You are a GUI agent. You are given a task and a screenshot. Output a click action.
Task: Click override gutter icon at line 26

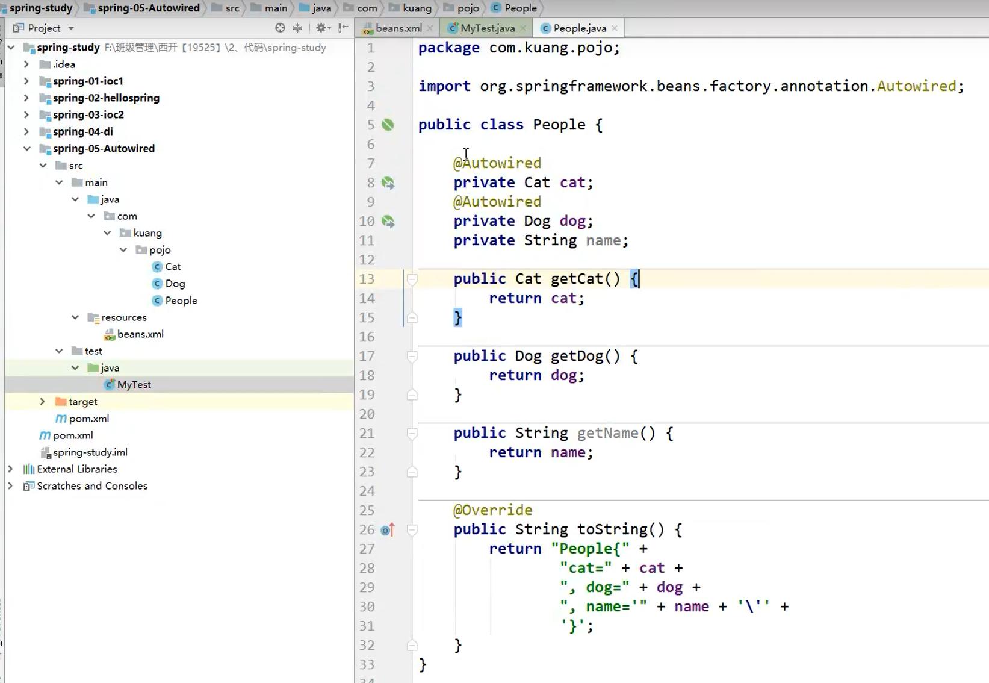388,530
